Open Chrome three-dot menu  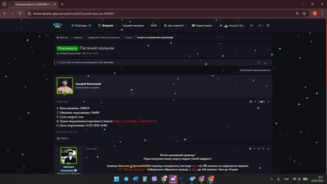[x=322, y=13]
